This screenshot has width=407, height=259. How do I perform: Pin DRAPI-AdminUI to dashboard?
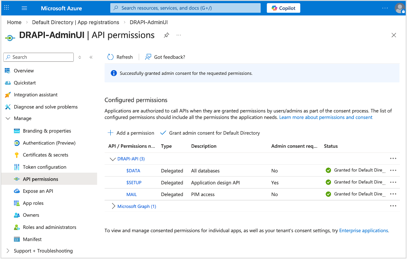(166, 35)
